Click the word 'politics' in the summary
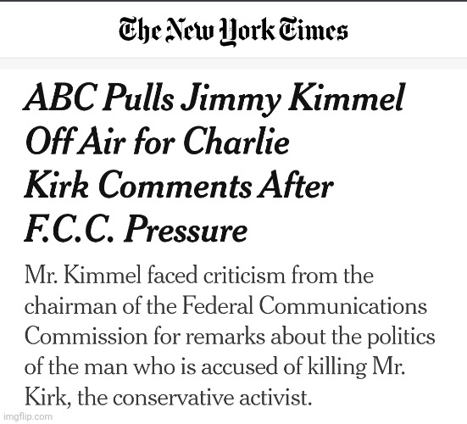This screenshot has width=467, height=424. point(401,338)
